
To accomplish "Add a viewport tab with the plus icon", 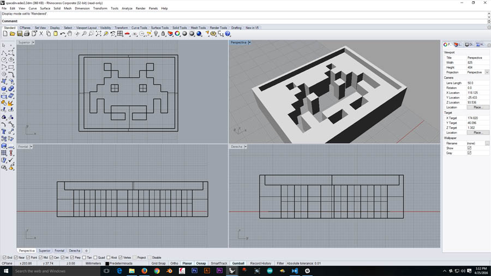I will [x=86, y=251].
